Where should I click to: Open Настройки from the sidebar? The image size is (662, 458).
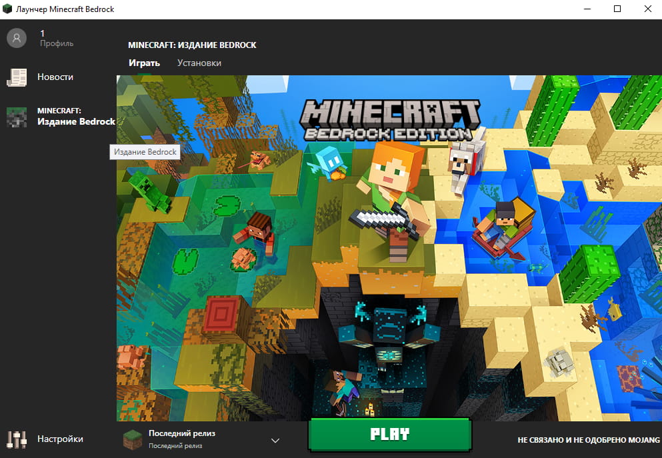[x=60, y=439]
